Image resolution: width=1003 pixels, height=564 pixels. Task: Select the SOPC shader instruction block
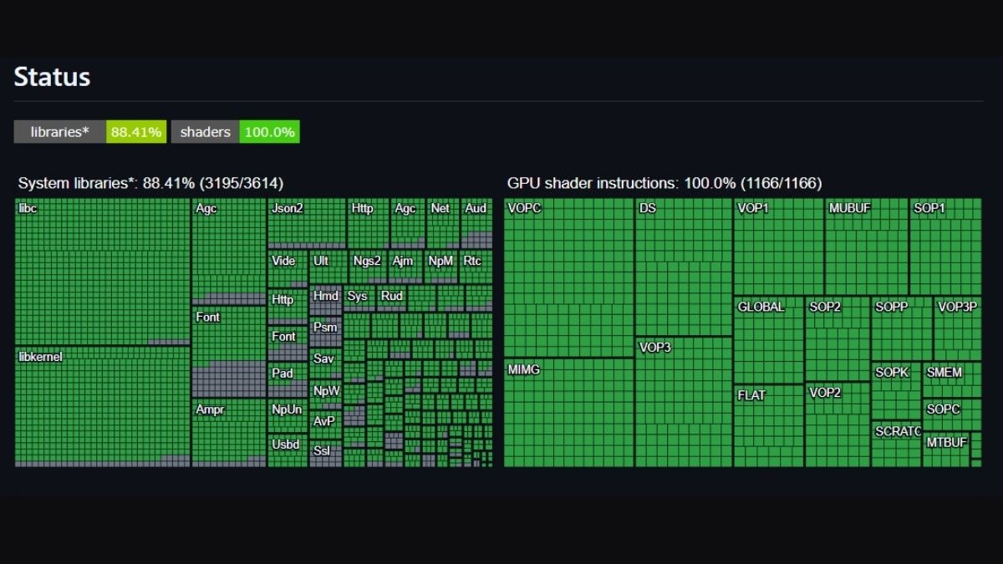952,414
